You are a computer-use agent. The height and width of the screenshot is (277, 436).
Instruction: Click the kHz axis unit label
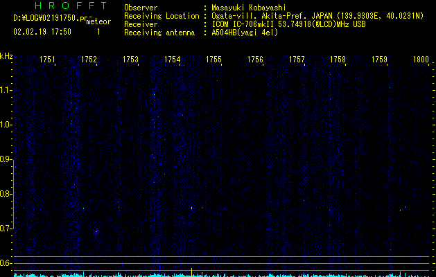6,56
